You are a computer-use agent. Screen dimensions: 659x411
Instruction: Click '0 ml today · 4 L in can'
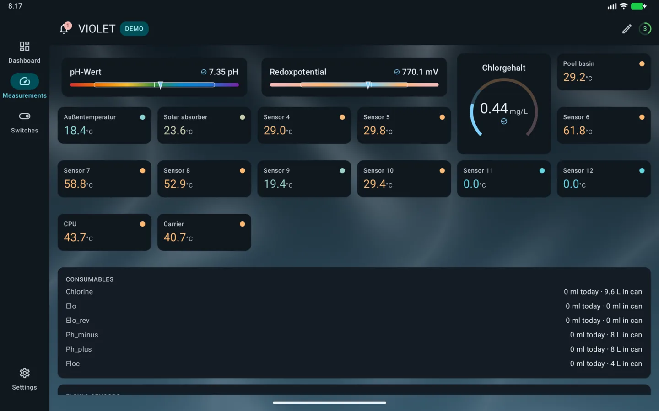pyautogui.click(x=606, y=364)
